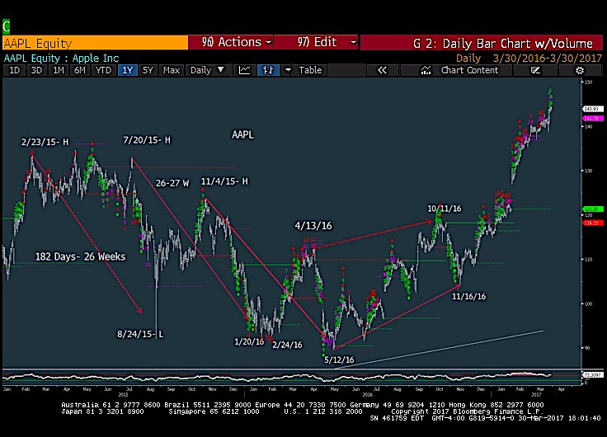Screen dimensions: 607x437
Task: Open the 97) Edit menu
Action: pos(316,42)
